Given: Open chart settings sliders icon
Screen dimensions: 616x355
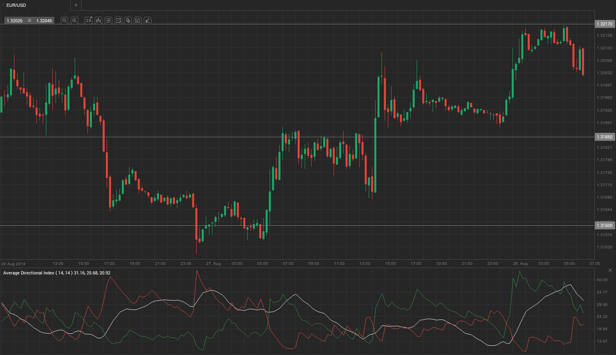Looking at the screenshot, I should (108, 20).
